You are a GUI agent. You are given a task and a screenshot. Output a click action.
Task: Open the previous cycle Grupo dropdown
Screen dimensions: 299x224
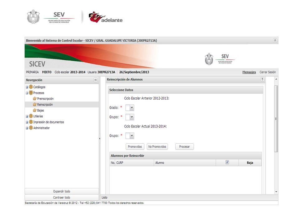pyautogui.click(x=132, y=117)
